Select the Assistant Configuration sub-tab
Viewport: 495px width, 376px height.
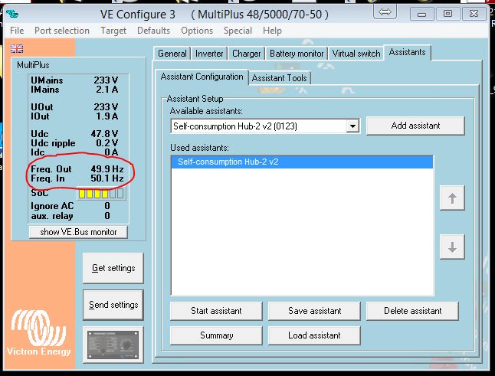[202, 77]
